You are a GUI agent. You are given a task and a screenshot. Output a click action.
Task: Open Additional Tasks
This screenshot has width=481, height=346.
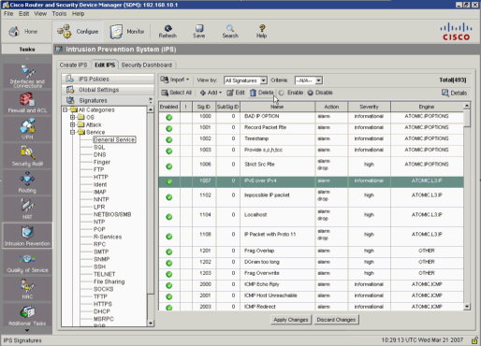[27, 315]
